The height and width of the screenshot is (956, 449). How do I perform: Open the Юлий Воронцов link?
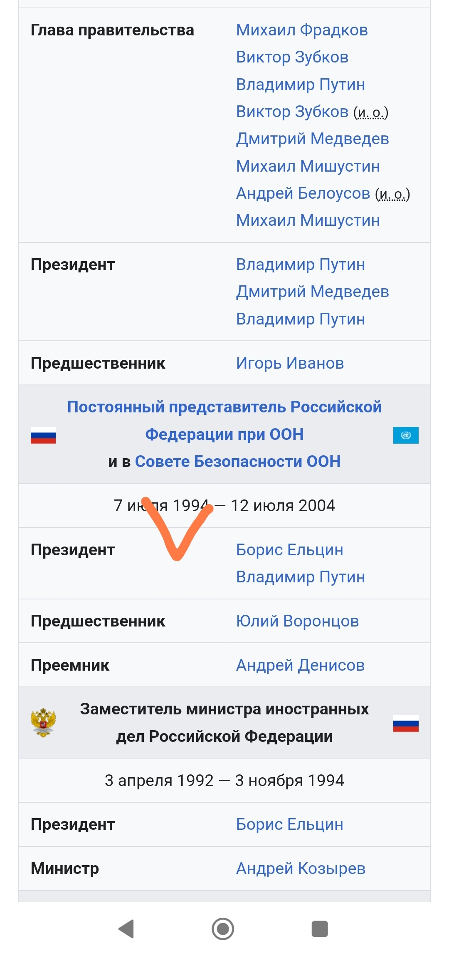point(297,621)
